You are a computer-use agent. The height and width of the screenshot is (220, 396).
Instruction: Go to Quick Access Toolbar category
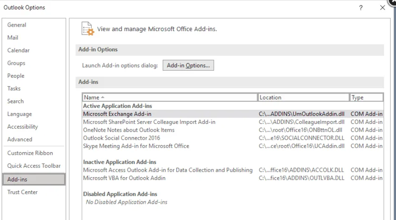tap(34, 166)
